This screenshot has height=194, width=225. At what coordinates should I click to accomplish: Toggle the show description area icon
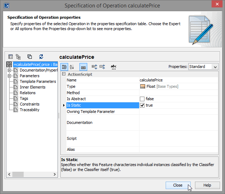(83, 67)
